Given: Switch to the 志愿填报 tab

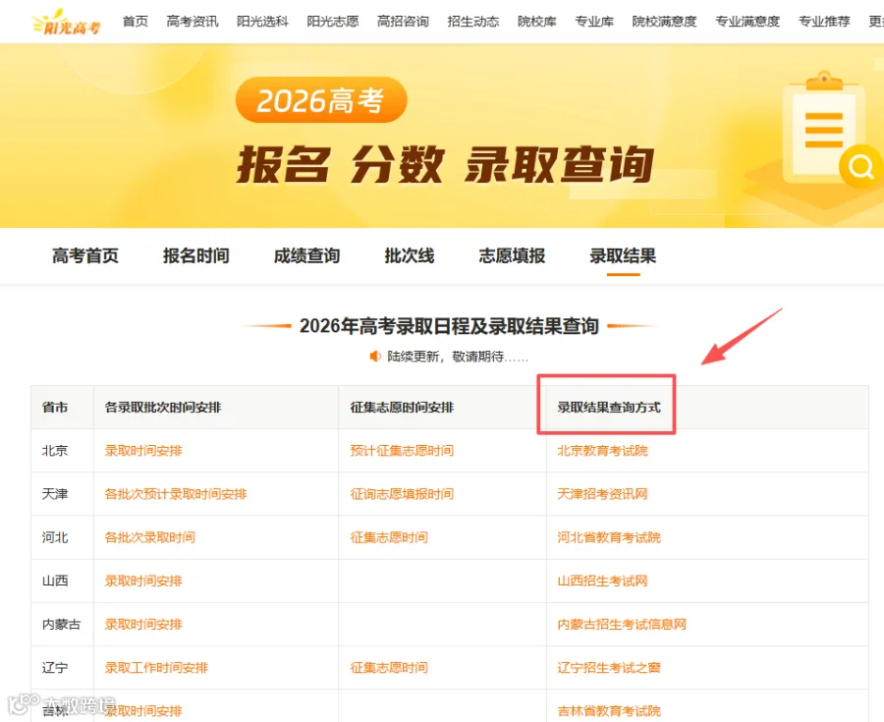Looking at the screenshot, I should [x=512, y=255].
